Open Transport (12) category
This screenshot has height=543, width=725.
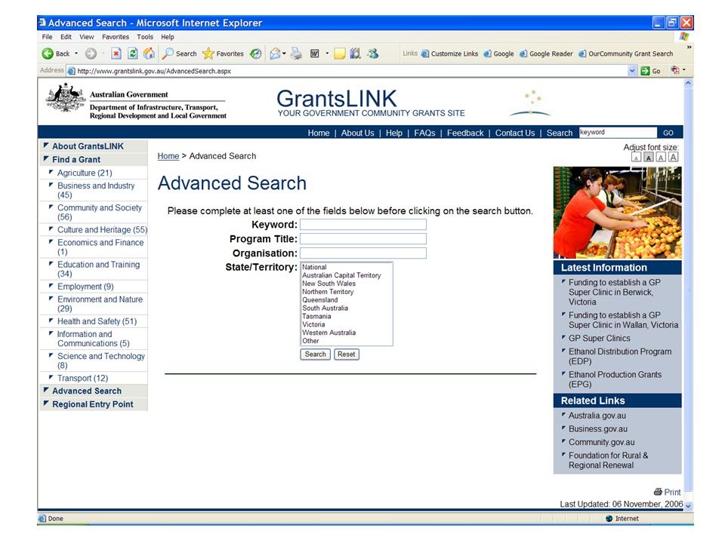[83, 378]
